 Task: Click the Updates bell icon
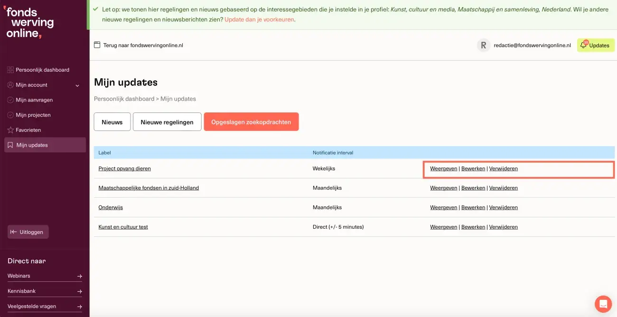[584, 45]
